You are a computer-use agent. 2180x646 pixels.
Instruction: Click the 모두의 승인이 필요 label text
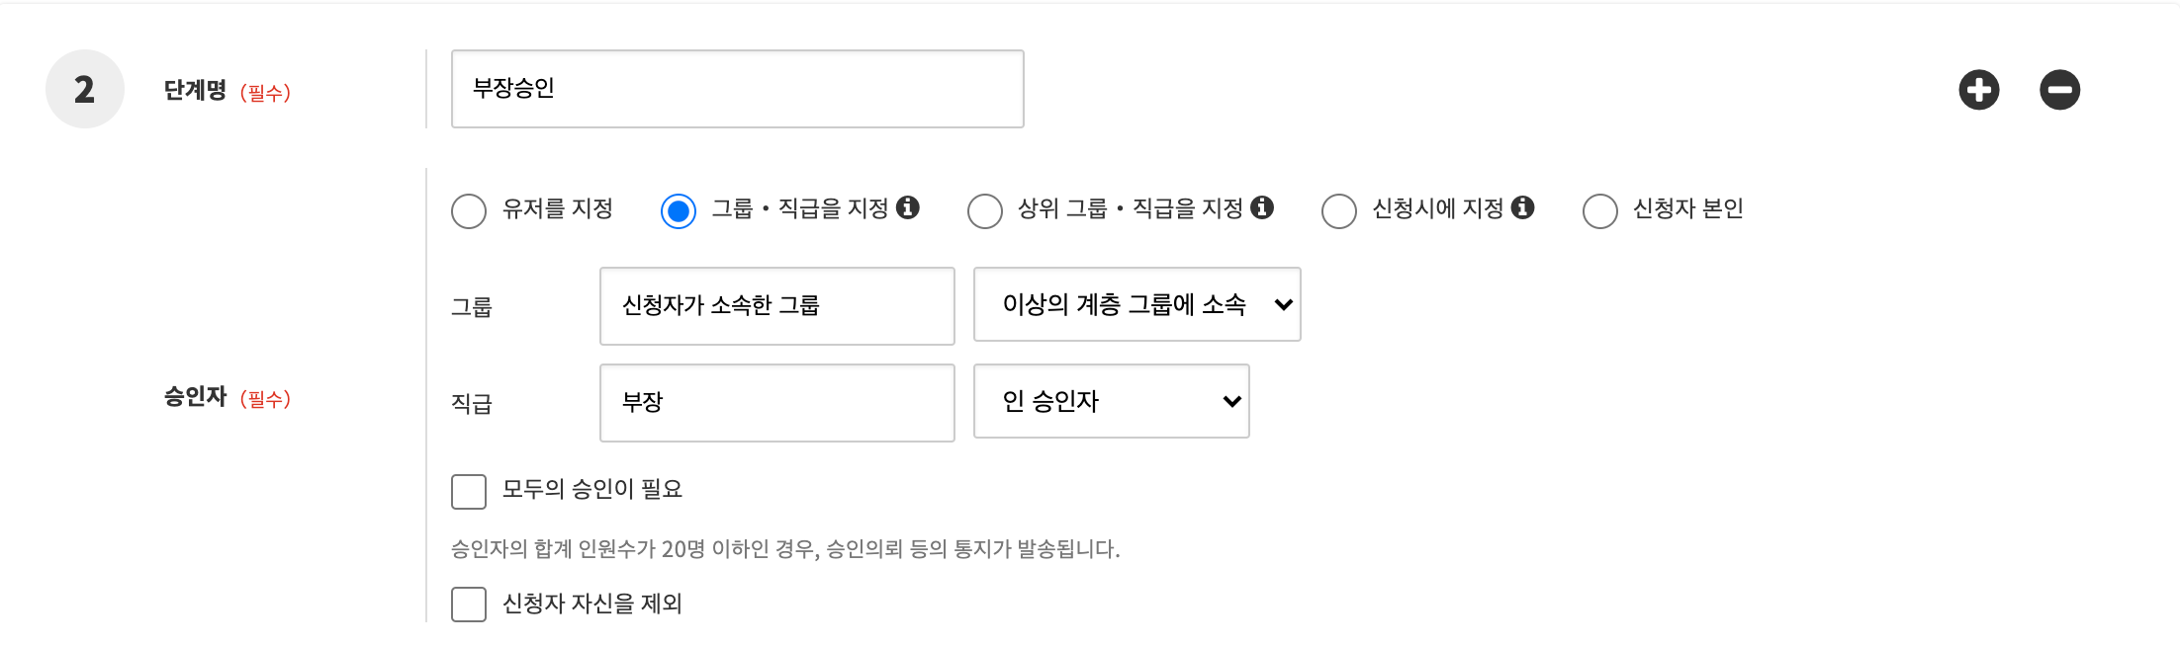coord(592,489)
